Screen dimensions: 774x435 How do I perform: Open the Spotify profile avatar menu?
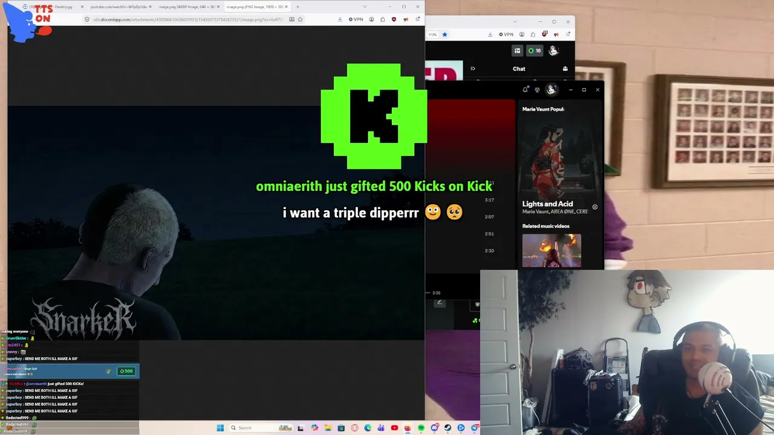(x=551, y=89)
